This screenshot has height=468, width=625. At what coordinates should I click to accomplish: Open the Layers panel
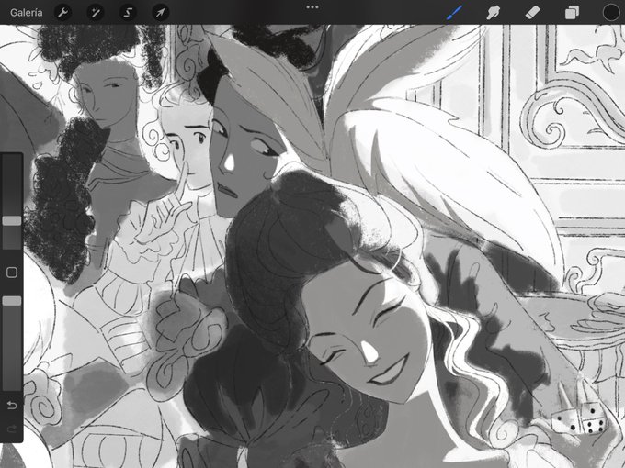pyautogui.click(x=572, y=13)
